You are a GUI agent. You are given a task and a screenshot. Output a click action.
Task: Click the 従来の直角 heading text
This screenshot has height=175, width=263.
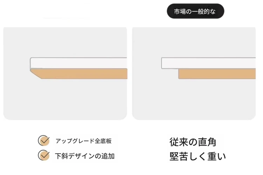click(193, 142)
